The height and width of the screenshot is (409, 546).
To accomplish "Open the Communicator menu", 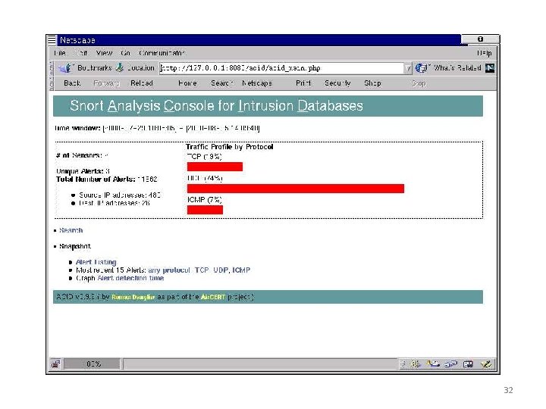I will click(x=162, y=53).
